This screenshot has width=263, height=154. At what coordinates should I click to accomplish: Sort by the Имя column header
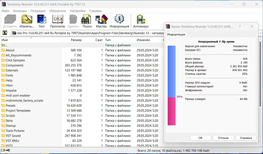31,40
